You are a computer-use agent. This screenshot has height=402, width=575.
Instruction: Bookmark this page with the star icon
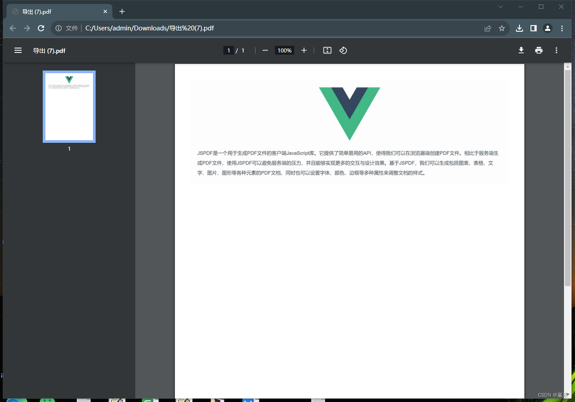[502, 28]
